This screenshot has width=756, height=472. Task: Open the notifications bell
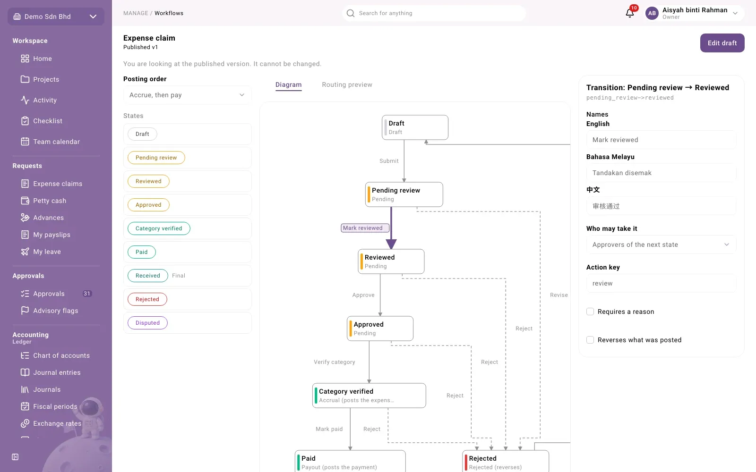tap(629, 13)
